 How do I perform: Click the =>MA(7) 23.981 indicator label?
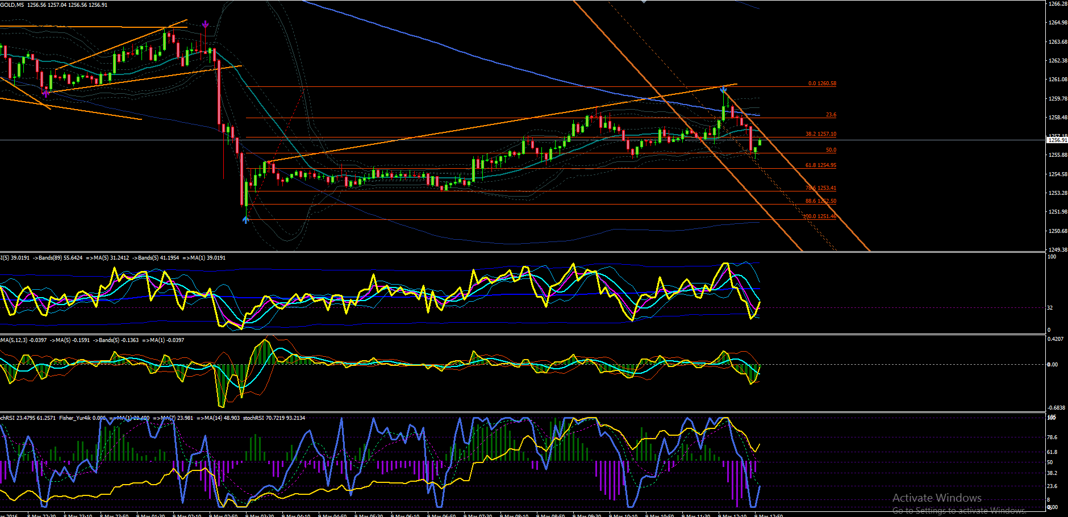click(173, 418)
